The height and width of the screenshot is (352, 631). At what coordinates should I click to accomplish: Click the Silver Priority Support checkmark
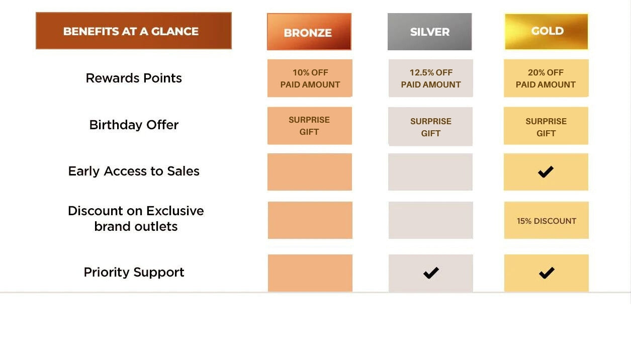point(431,273)
